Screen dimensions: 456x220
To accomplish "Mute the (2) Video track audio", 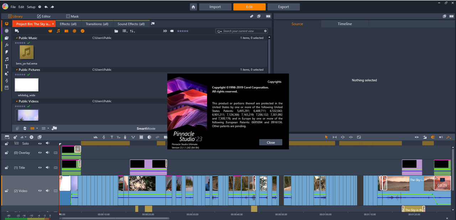I will coord(47,191).
